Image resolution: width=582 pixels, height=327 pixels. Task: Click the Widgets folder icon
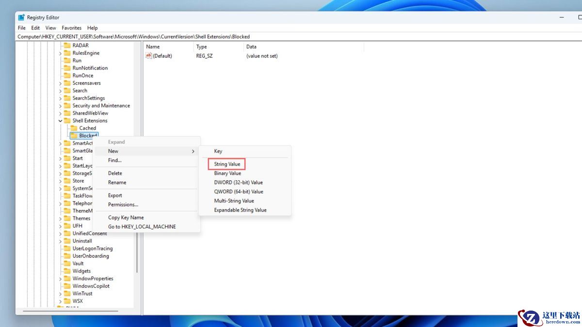[x=67, y=271]
